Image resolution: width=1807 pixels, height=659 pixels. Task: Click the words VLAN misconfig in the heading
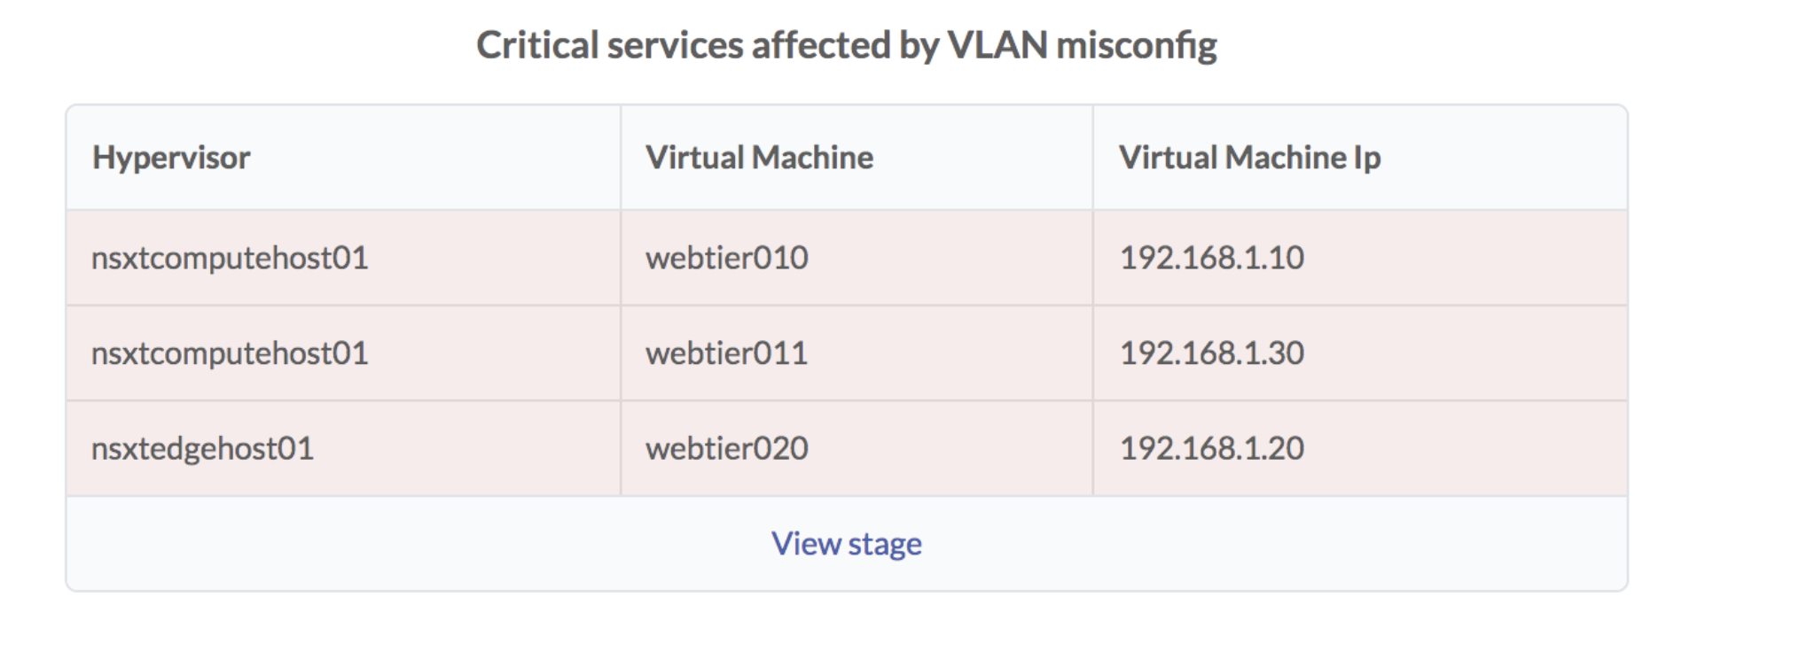1082,45
